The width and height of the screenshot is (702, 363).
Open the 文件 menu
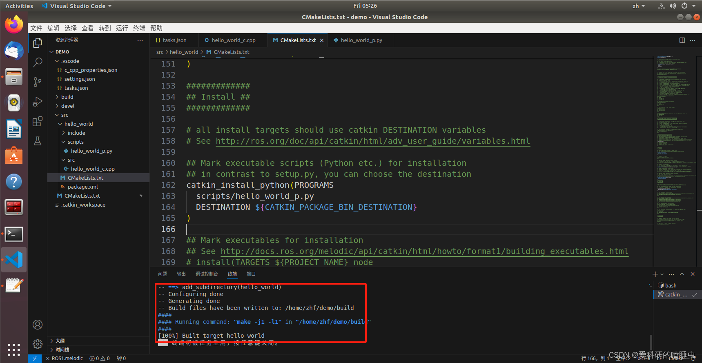(x=36, y=28)
